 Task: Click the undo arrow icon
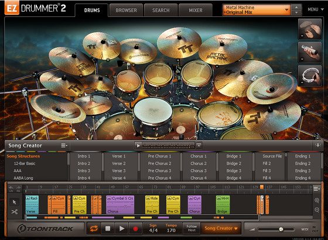tap(11, 188)
